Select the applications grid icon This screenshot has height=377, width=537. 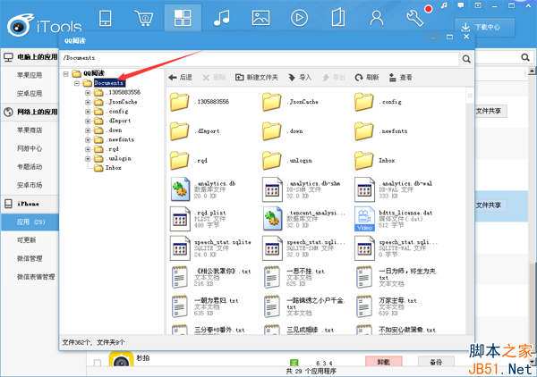183,18
